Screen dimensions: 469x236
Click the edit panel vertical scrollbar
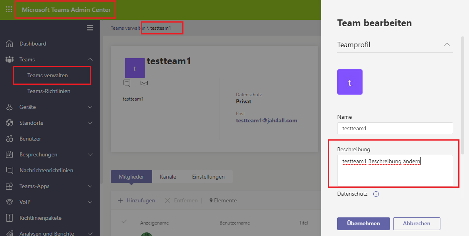tap(463, 95)
